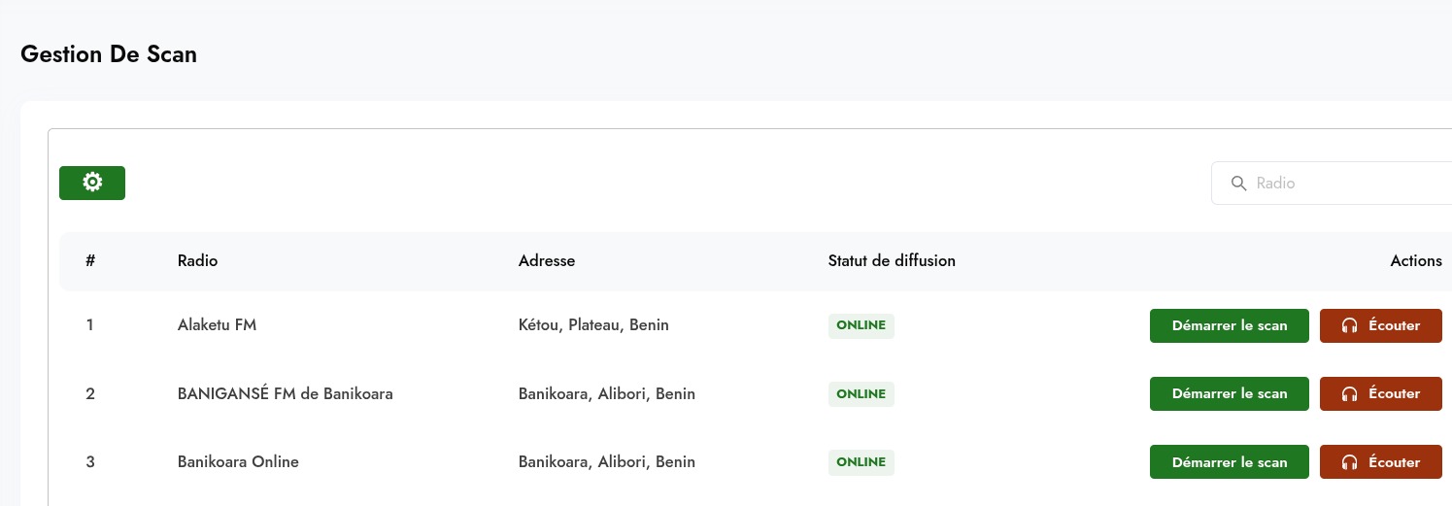Start the scan for Alaketu FM

point(1229,326)
